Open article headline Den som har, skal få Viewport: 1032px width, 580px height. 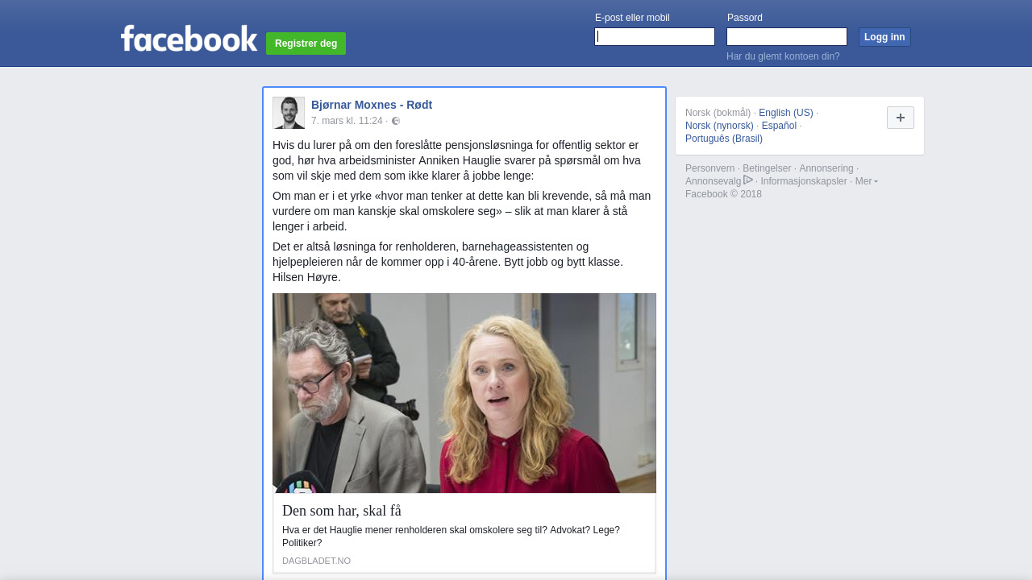(342, 511)
